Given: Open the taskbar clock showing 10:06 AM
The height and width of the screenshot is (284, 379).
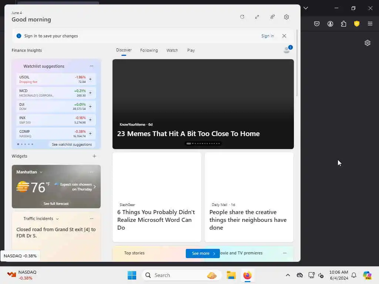Looking at the screenshot, I should (x=339, y=275).
